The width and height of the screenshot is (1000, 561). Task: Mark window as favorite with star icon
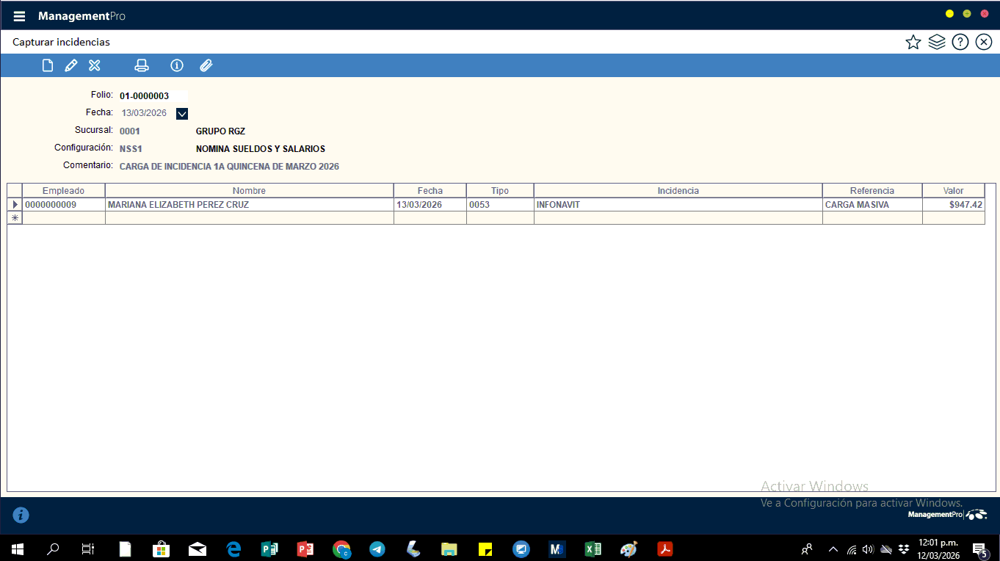click(x=913, y=42)
